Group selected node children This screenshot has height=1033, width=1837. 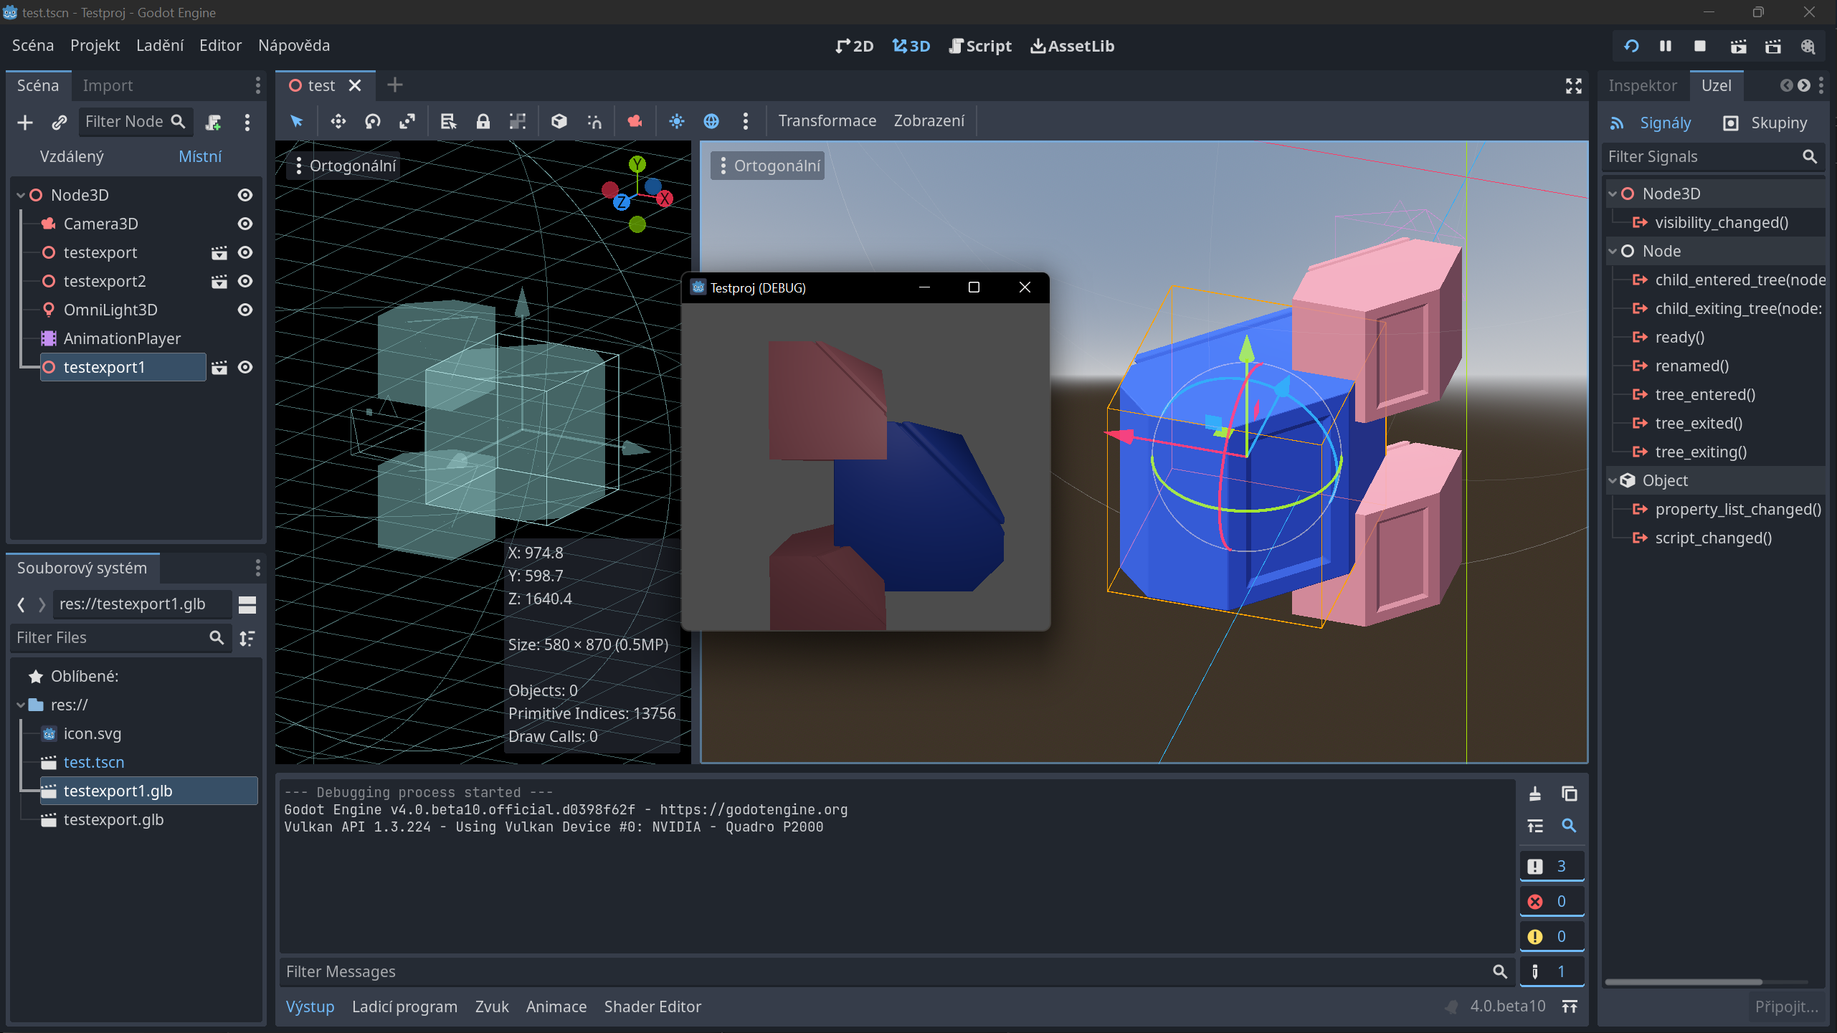(x=517, y=121)
